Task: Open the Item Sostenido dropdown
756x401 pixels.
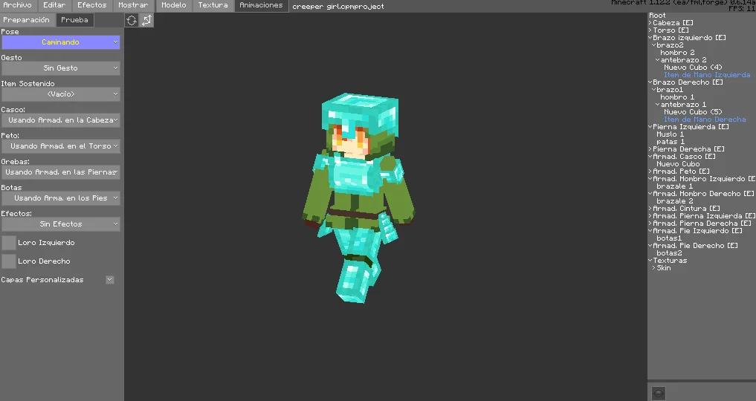Action: pyautogui.click(x=61, y=94)
